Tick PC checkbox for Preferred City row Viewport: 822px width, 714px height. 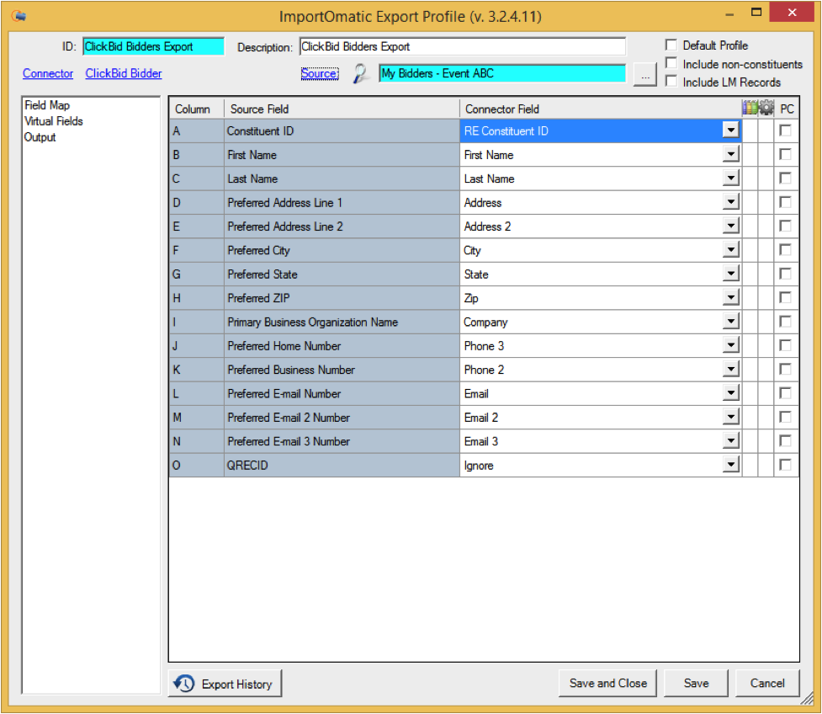pyautogui.click(x=785, y=250)
